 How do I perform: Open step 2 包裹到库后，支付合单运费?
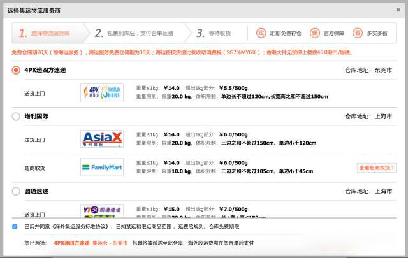coord(135,33)
